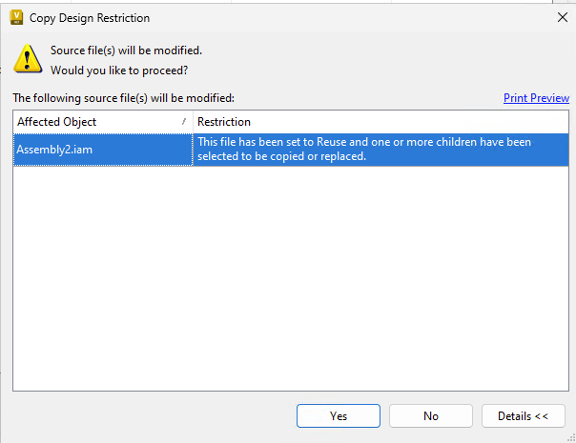Viewport: 576px width, 443px height.
Task: Click the divider between the two column headers
Action: [193, 122]
